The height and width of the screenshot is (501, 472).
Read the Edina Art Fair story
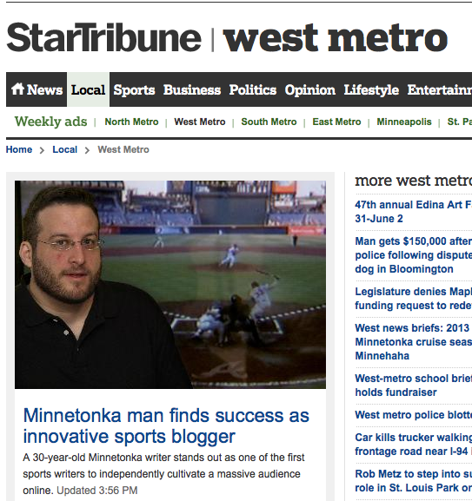(414, 212)
